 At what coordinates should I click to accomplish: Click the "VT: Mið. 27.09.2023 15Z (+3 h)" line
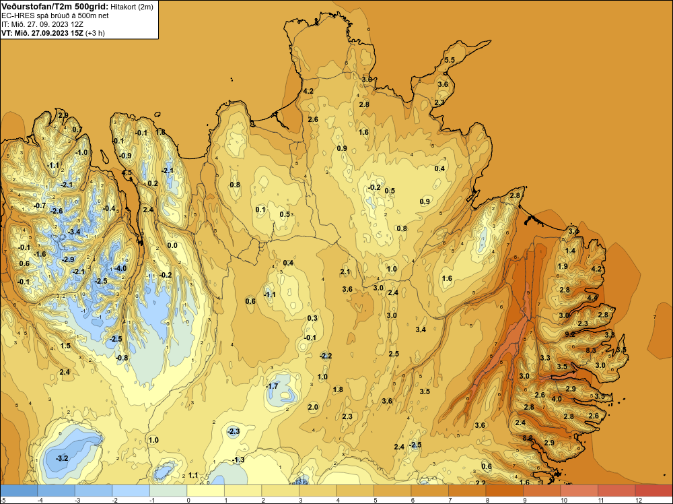tap(53, 33)
